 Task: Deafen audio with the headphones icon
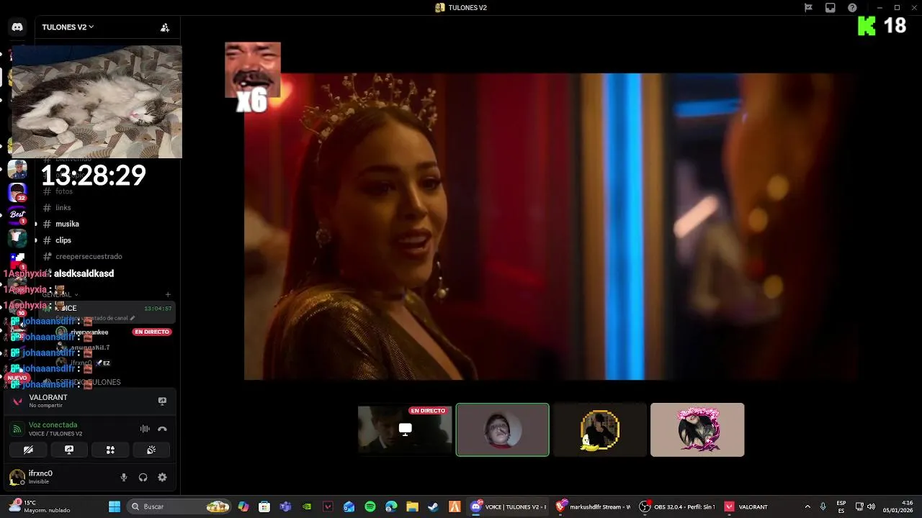(x=143, y=477)
